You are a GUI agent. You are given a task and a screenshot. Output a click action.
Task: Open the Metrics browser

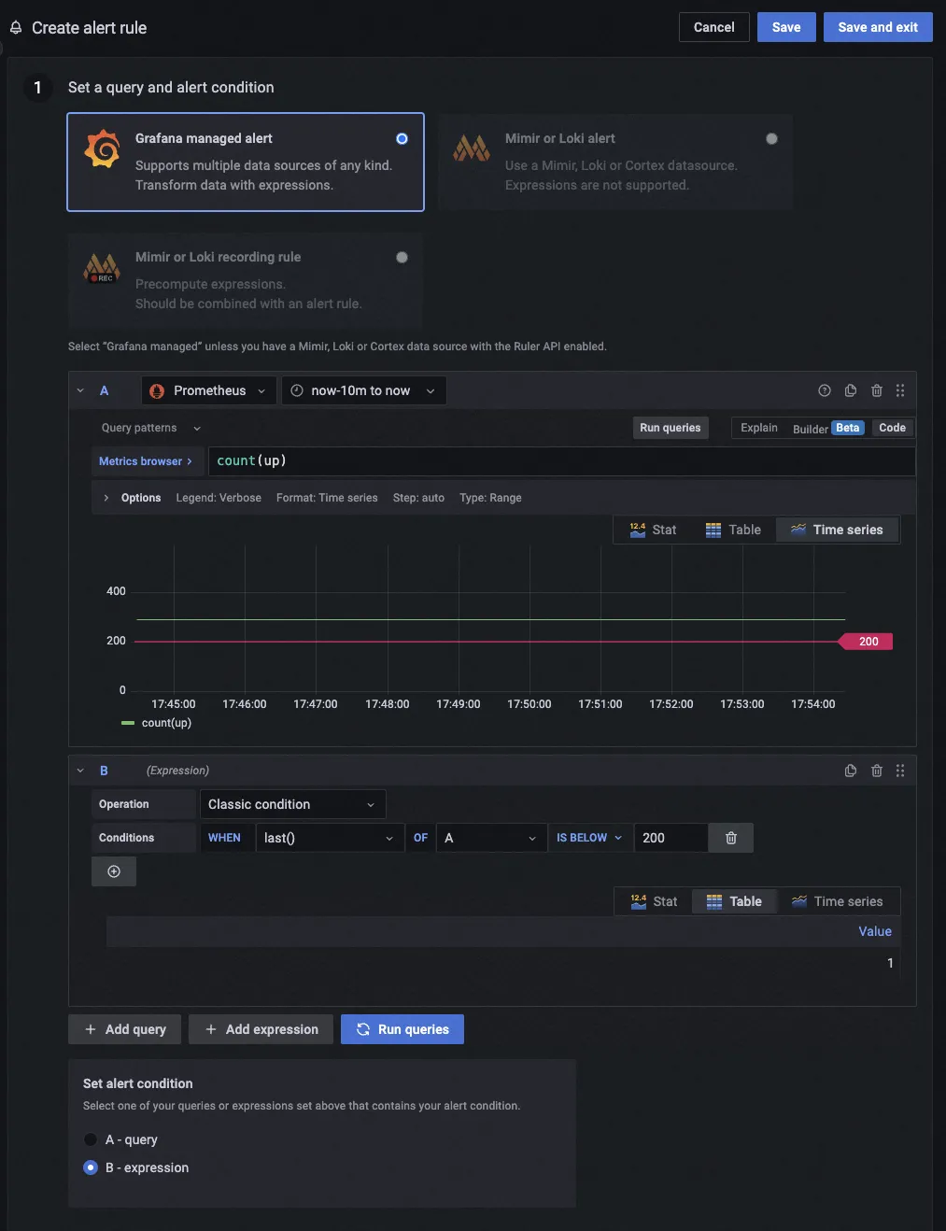pos(146,461)
